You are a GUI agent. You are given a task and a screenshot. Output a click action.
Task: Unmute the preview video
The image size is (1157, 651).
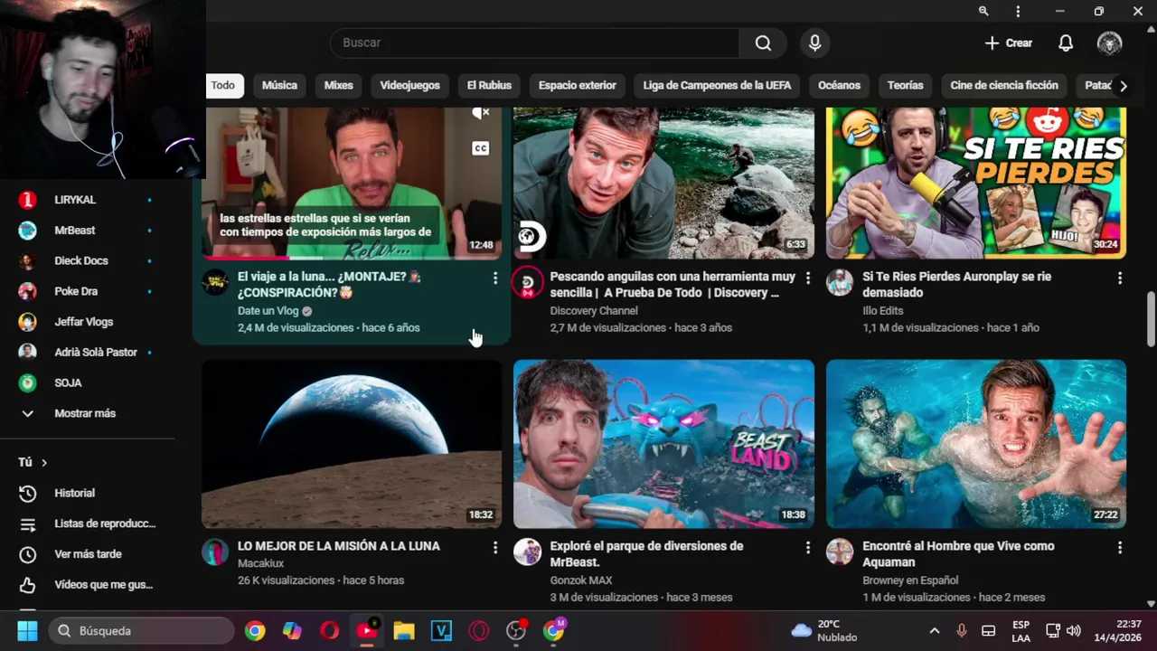click(481, 113)
